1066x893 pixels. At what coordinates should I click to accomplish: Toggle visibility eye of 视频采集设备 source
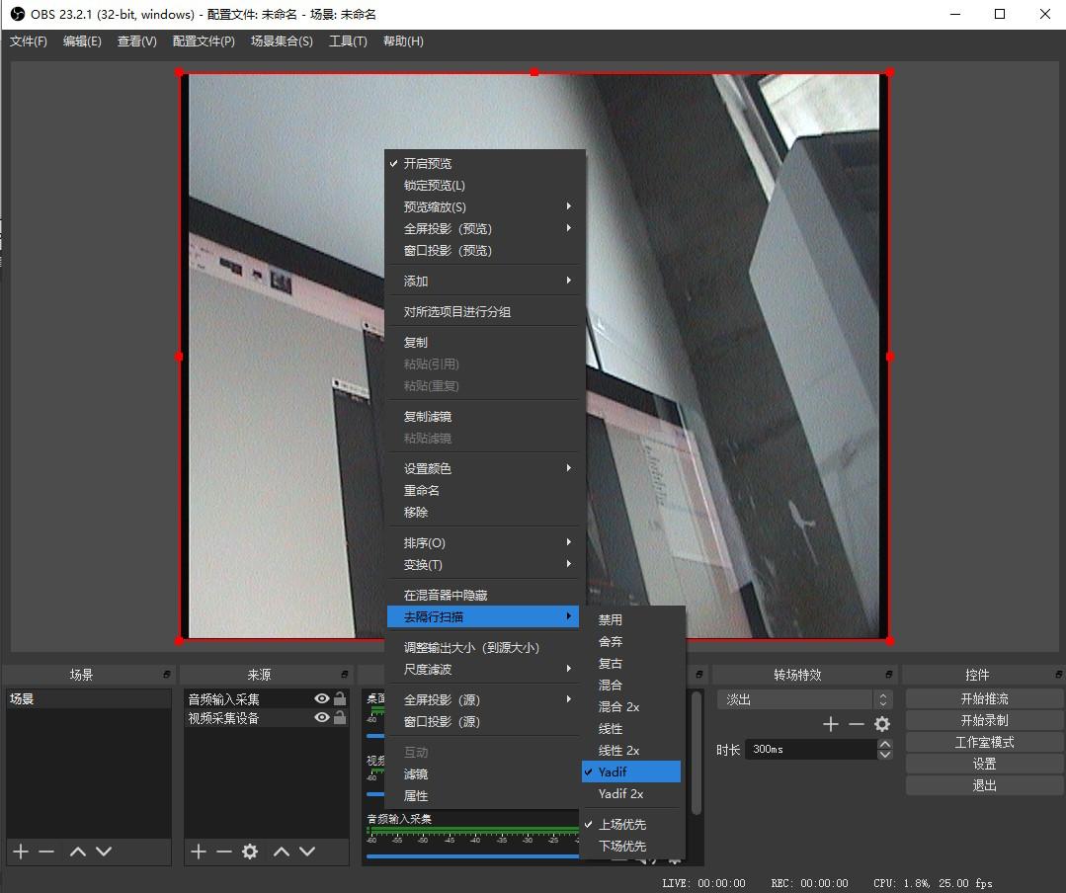tap(321, 718)
